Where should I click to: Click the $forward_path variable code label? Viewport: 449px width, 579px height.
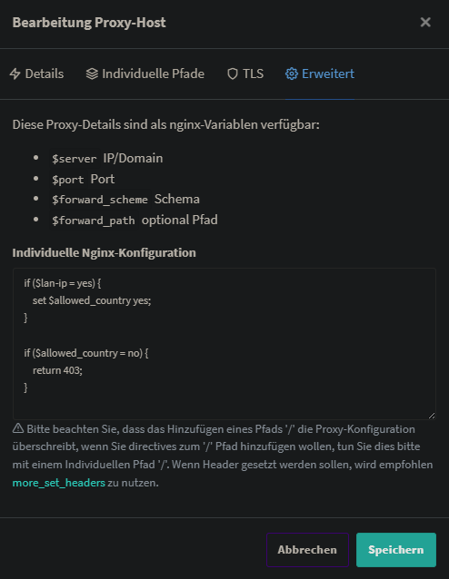coord(94,221)
